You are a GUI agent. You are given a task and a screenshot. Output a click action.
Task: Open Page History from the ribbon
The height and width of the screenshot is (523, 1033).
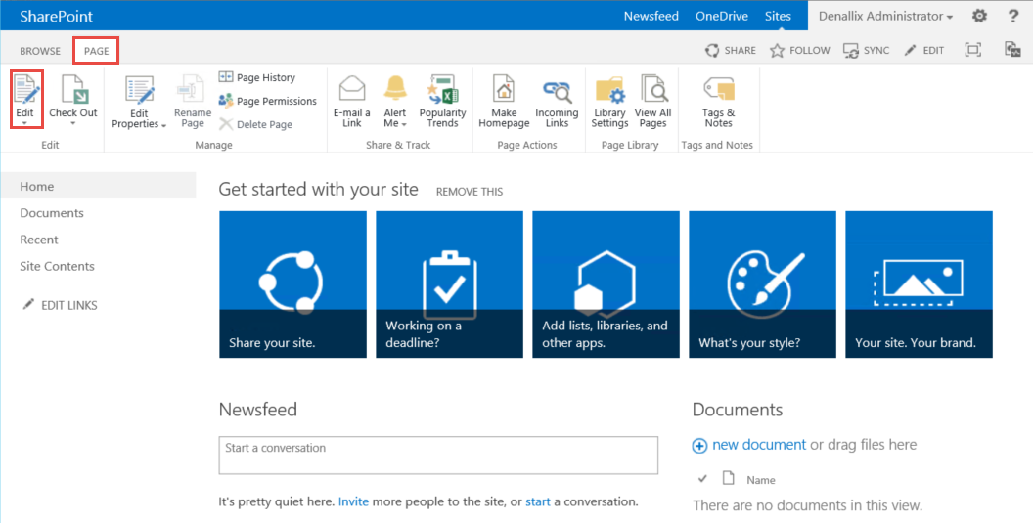point(265,77)
